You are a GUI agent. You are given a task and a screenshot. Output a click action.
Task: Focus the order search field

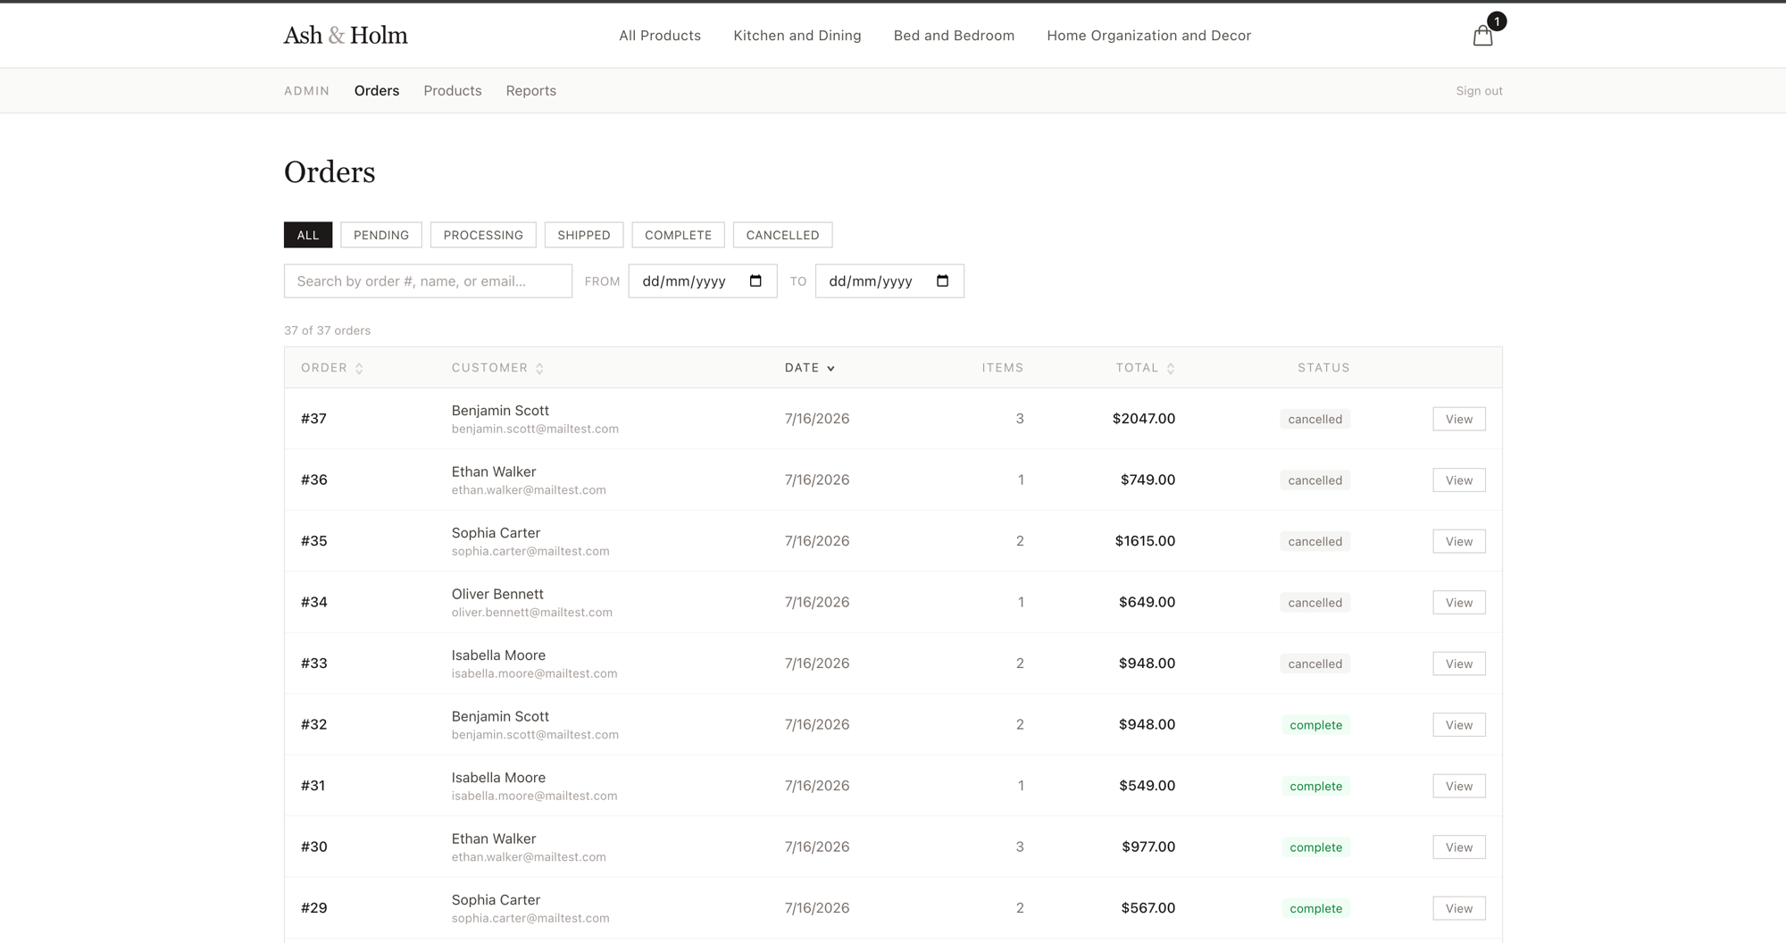428,280
